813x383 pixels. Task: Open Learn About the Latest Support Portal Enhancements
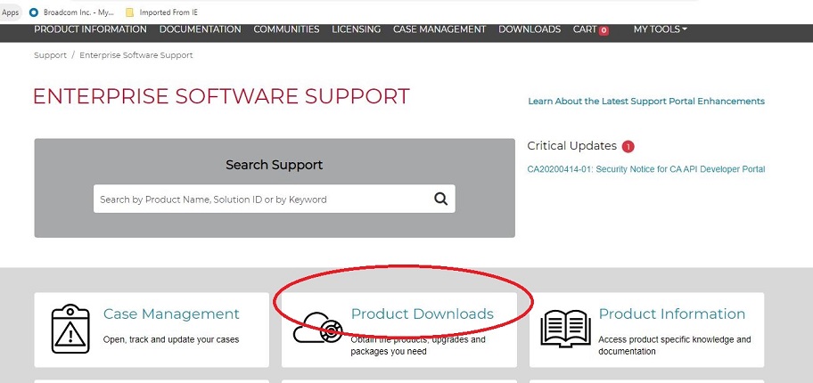646,101
